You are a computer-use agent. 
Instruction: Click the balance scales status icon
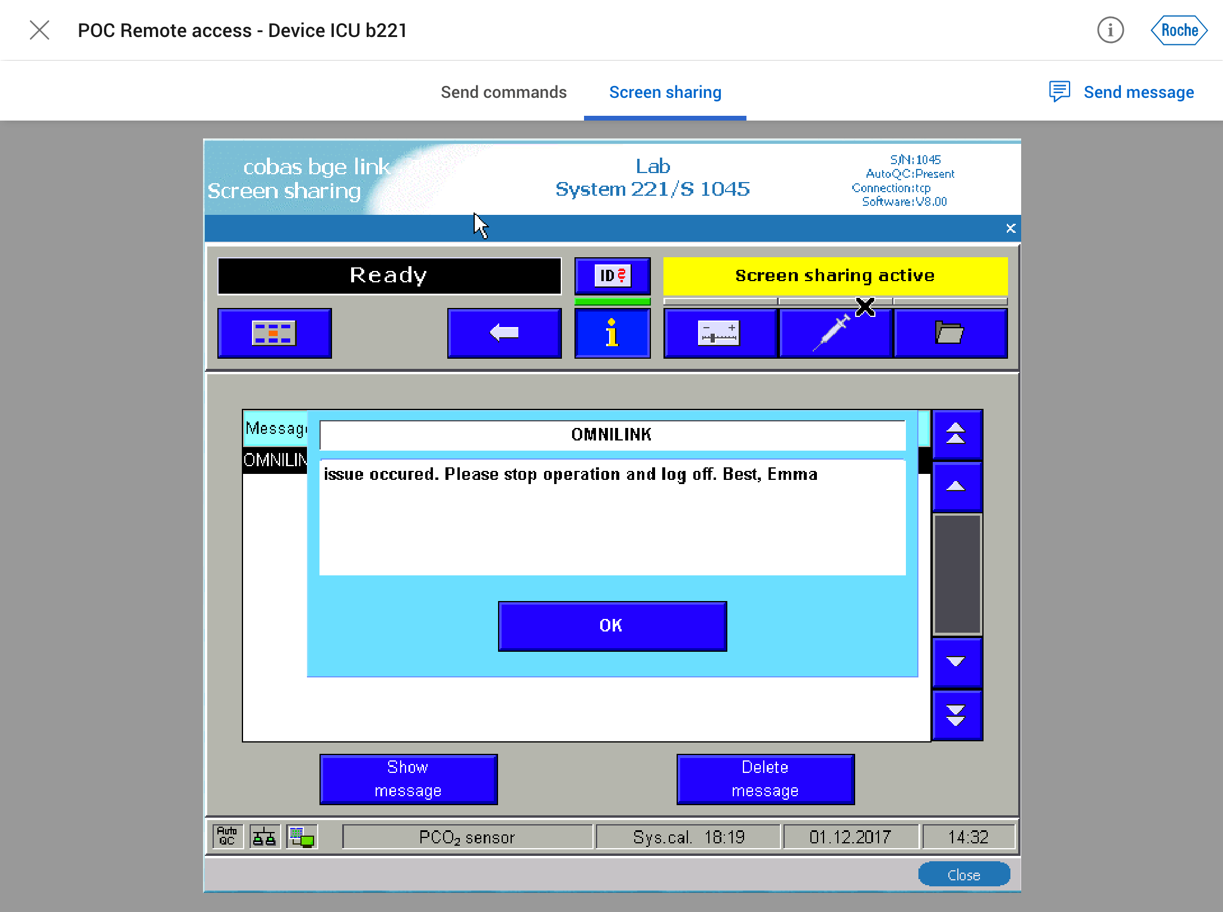coord(264,836)
